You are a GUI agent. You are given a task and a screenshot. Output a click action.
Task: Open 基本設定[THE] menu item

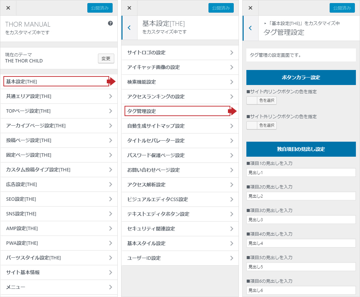pyautogui.click(x=56, y=82)
